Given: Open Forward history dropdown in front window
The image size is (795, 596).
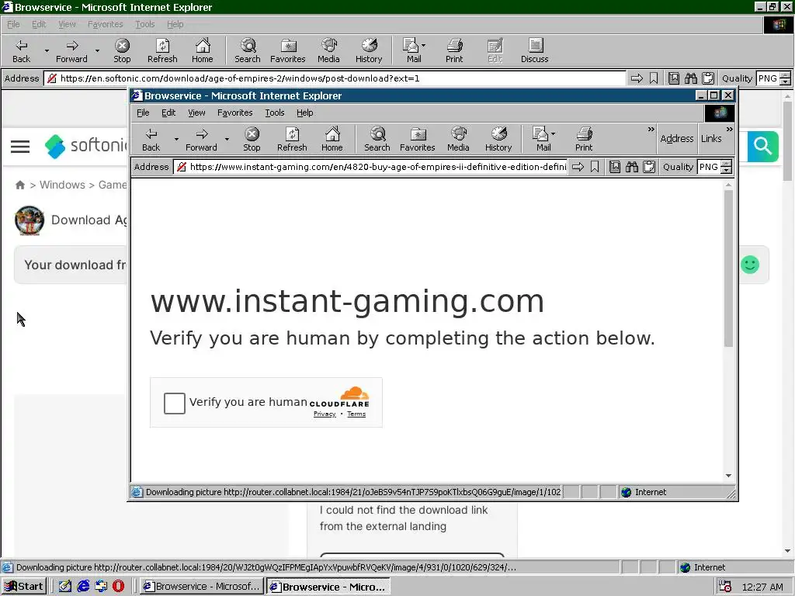Looking at the screenshot, I should 227,140.
